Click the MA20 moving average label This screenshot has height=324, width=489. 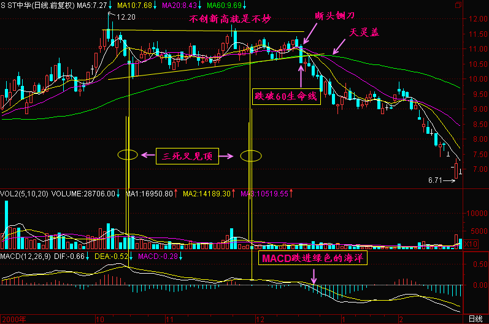tap(178, 5)
